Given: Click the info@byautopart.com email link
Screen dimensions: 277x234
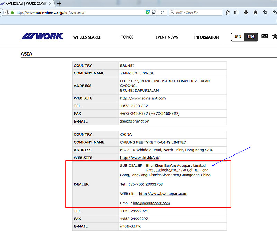Looking at the screenshot, I should tap(151, 203).
